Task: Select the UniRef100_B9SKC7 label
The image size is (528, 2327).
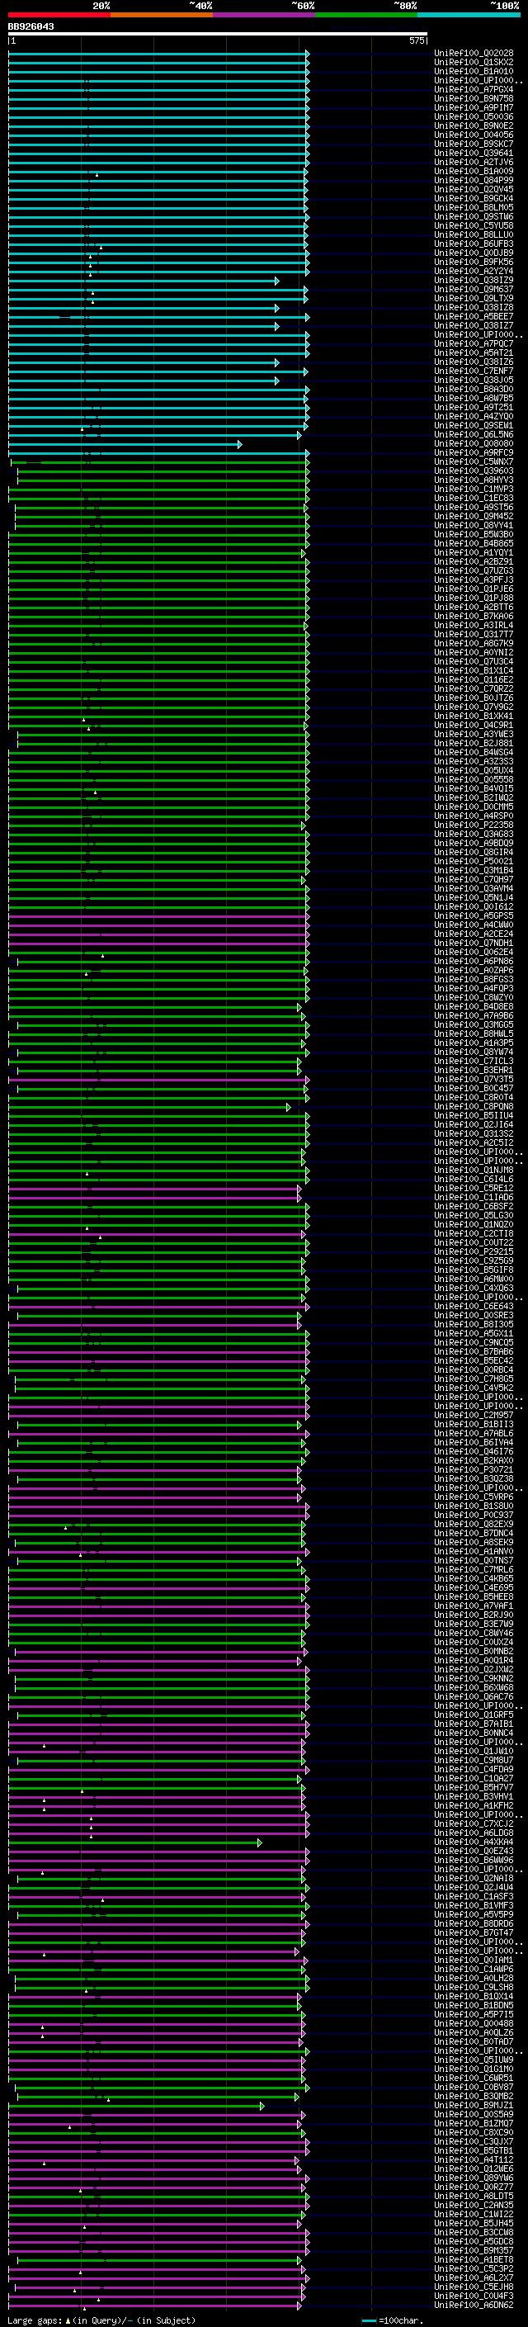Action: click(x=474, y=144)
